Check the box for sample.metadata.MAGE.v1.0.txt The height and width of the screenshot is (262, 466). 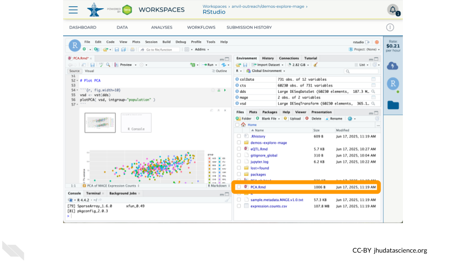point(239,200)
